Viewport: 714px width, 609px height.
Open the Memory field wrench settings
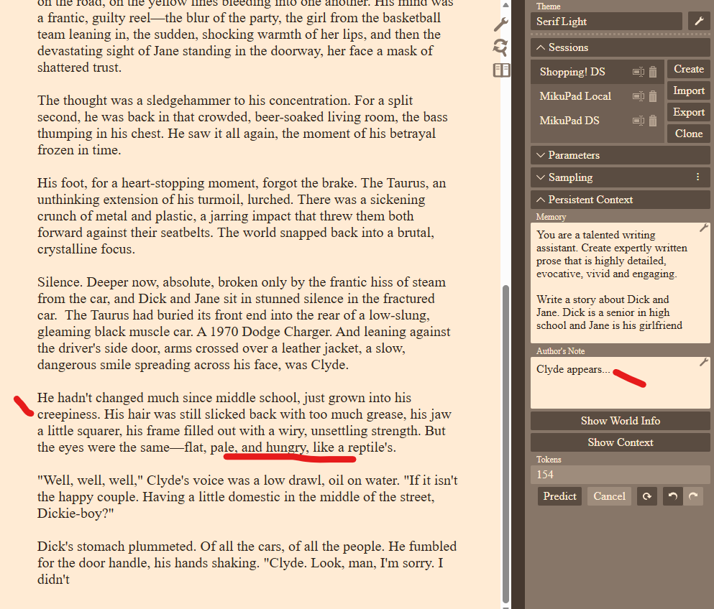pos(704,228)
